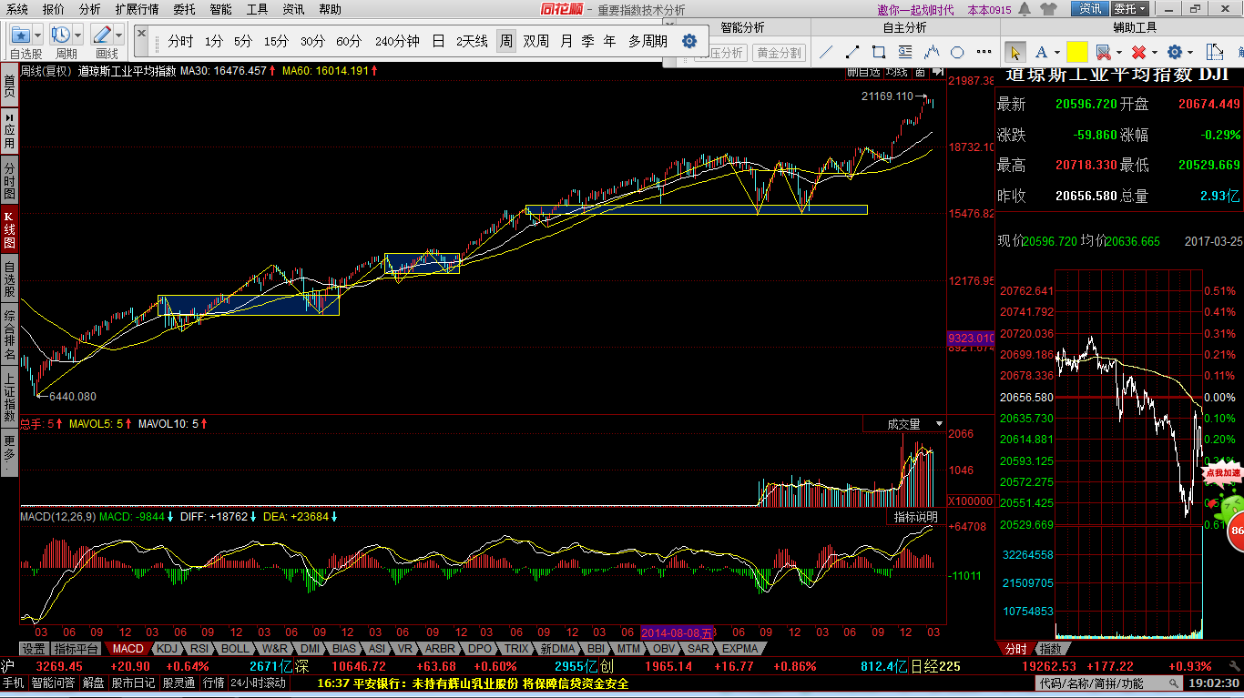Viewport: 1244px width, 698px height.
Task: Switch chart to 多周期 view
Action: pyautogui.click(x=647, y=42)
